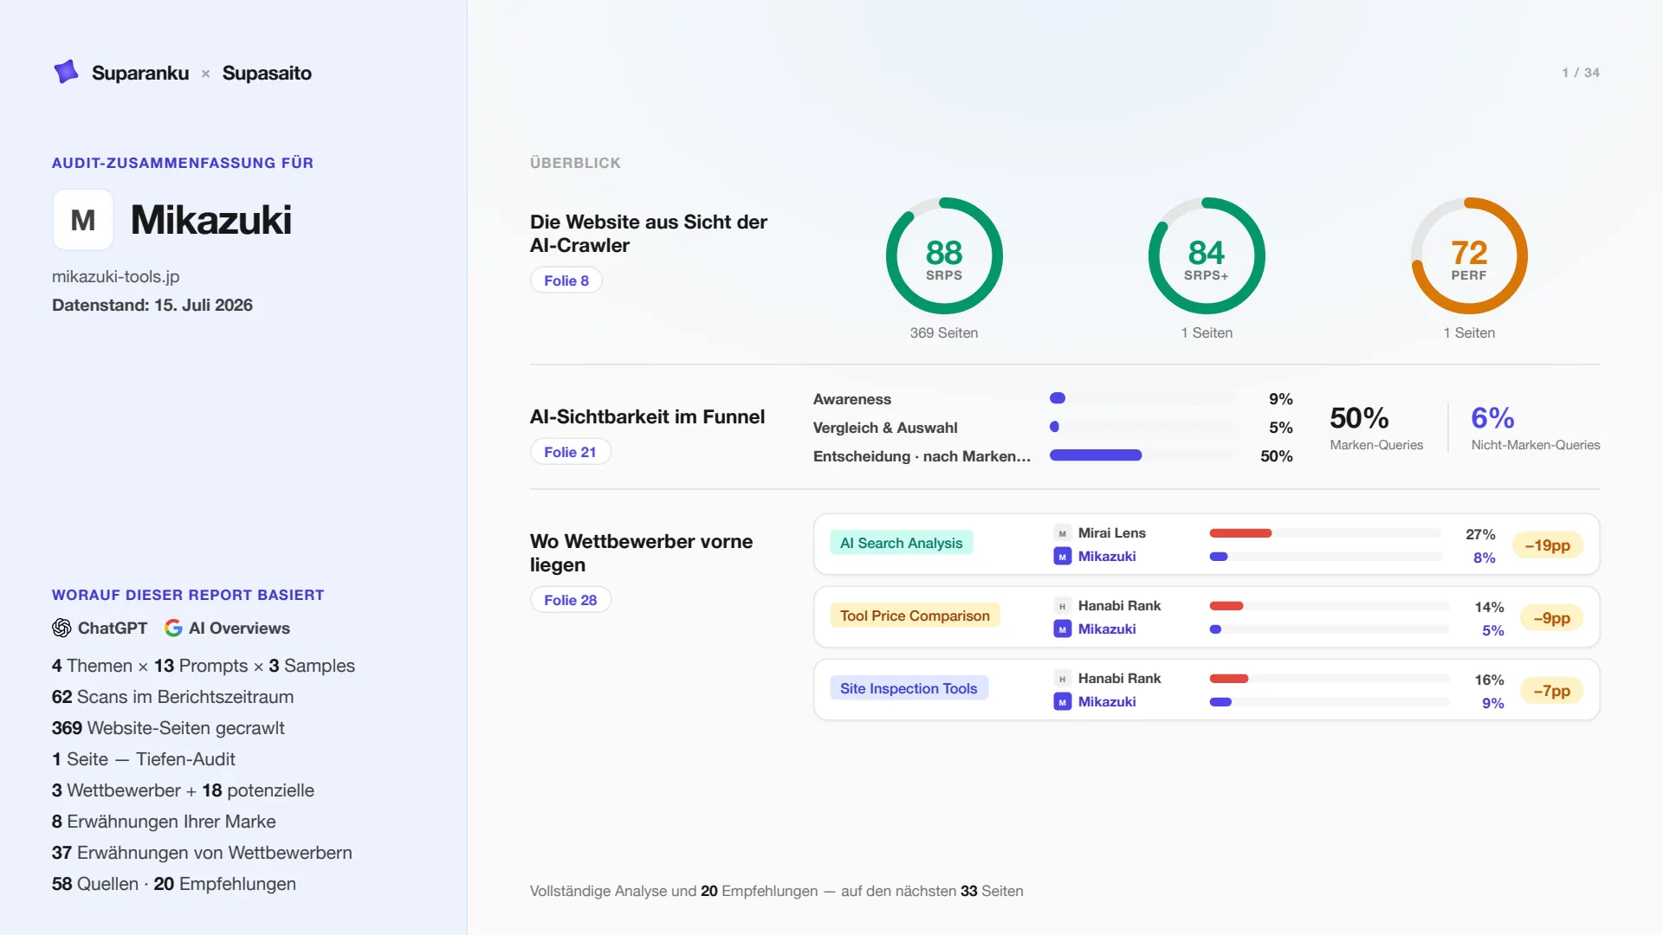Click Hanabi Rank red bar in Site Inspection Tools
Image resolution: width=1663 pixels, height=935 pixels.
1229,679
